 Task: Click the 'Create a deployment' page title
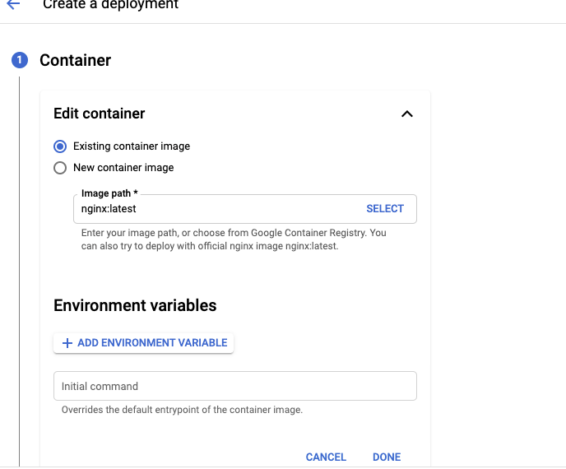(x=110, y=5)
